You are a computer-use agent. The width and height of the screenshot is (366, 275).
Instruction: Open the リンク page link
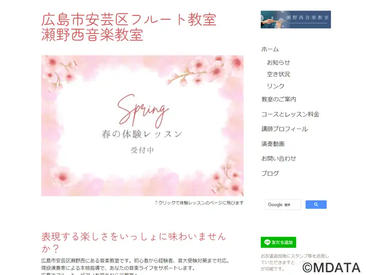pyautogui.click(x=275, y=86)
